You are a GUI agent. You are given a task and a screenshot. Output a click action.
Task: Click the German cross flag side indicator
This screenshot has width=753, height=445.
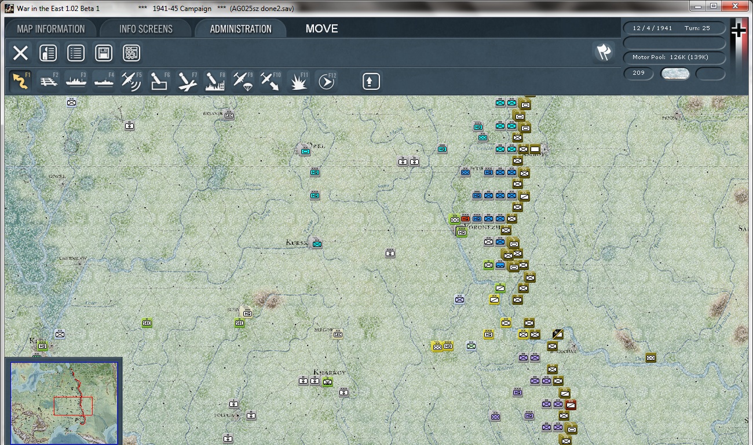[738, 30]
